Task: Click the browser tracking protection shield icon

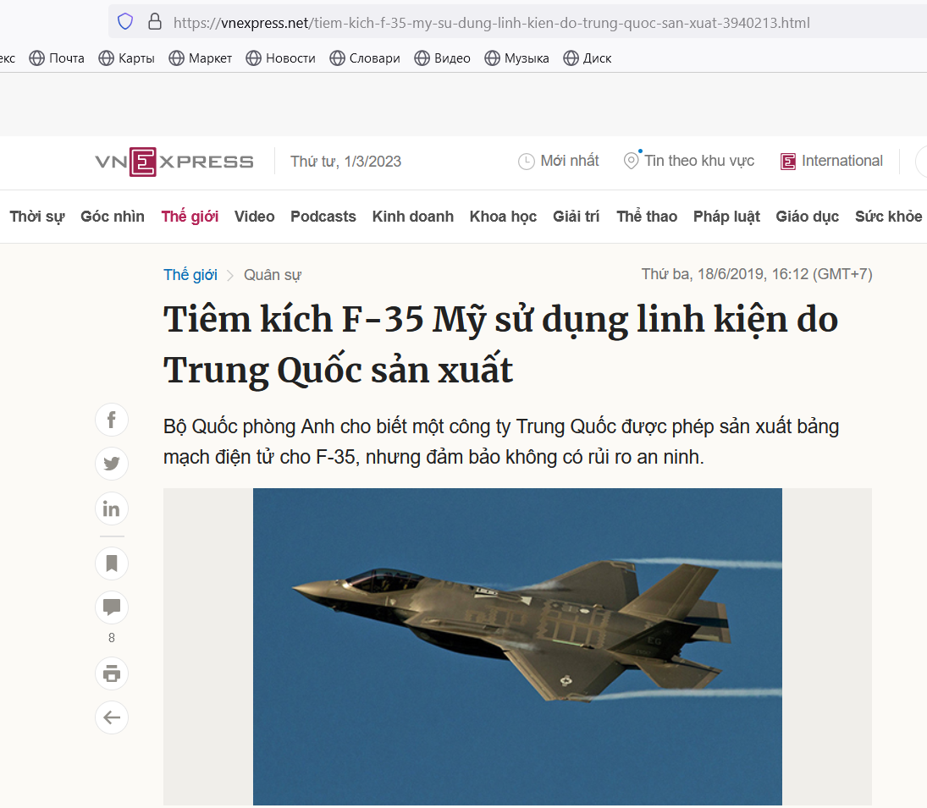Action: (125, 23)
